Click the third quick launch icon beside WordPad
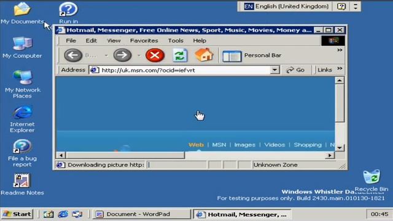Image resolution: width=393 pixels, height=221 pixels. pyautogui.click(x=77, y=214)
